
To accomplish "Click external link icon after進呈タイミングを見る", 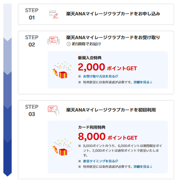I will point(117,161).
